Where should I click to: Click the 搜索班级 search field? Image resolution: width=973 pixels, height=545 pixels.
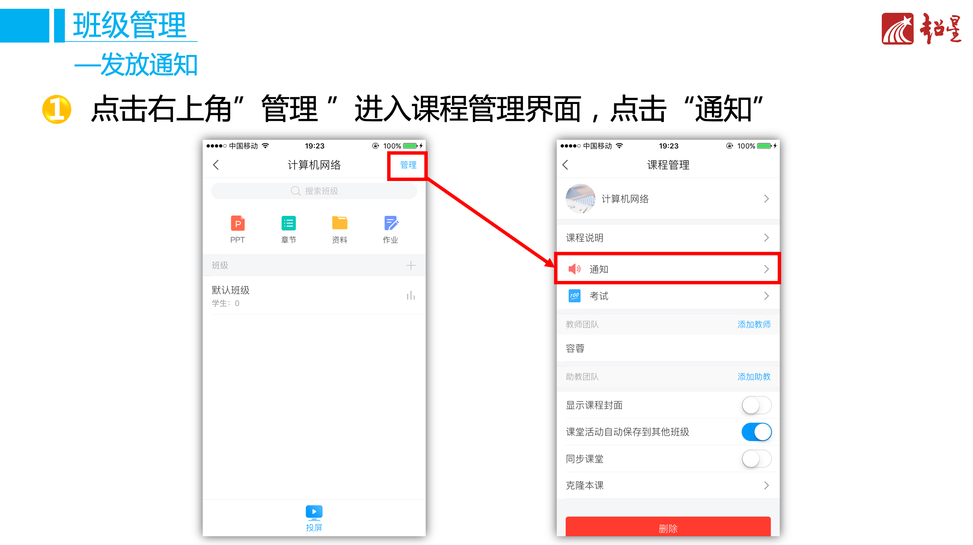(x=314, y=191)
